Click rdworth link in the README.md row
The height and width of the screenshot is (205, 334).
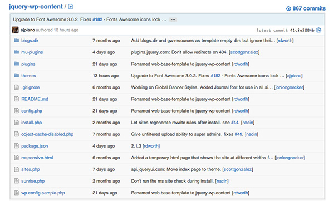[240, 99]
